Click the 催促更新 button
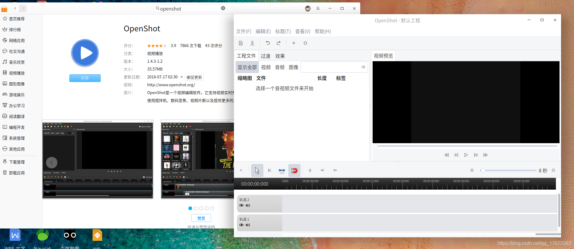Image resolution: width=574 pixels, height=249 pixels. click(194, 77)
